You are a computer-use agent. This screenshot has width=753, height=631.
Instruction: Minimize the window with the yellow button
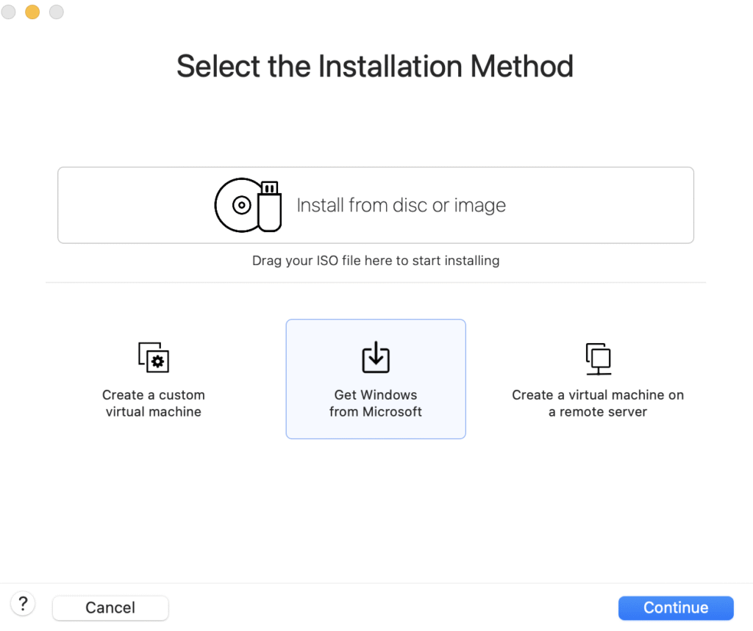tap(32, 12)
